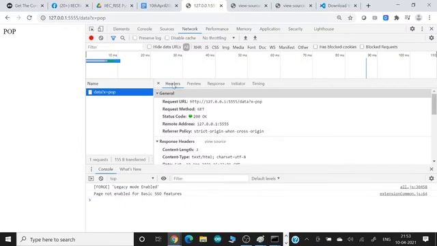The height and width of the screenshot is (246, 437).
Task: Toggle the device toolbar icon
Action: pos(100,29)
